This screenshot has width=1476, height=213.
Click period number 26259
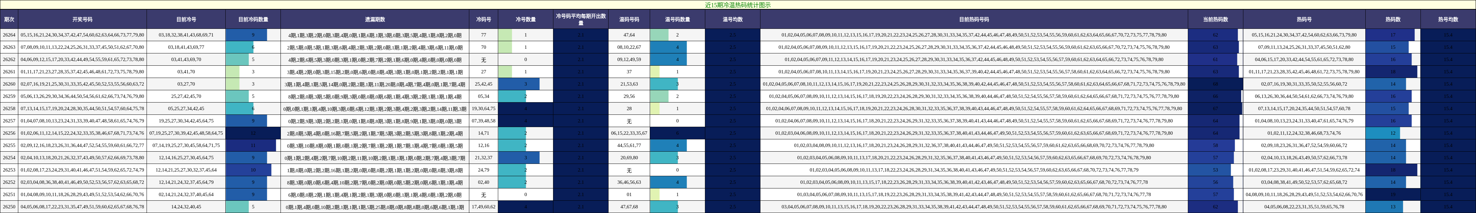(x=9, y=96)
